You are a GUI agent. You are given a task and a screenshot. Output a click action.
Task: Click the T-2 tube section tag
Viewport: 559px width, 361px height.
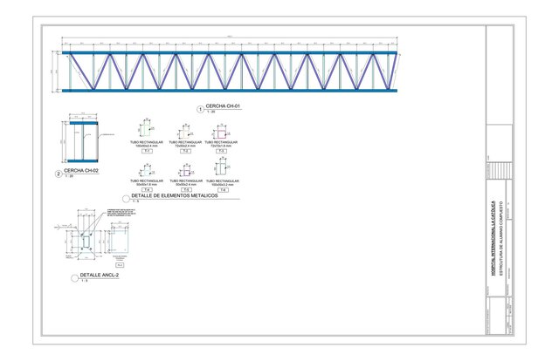tap(185, 152)
